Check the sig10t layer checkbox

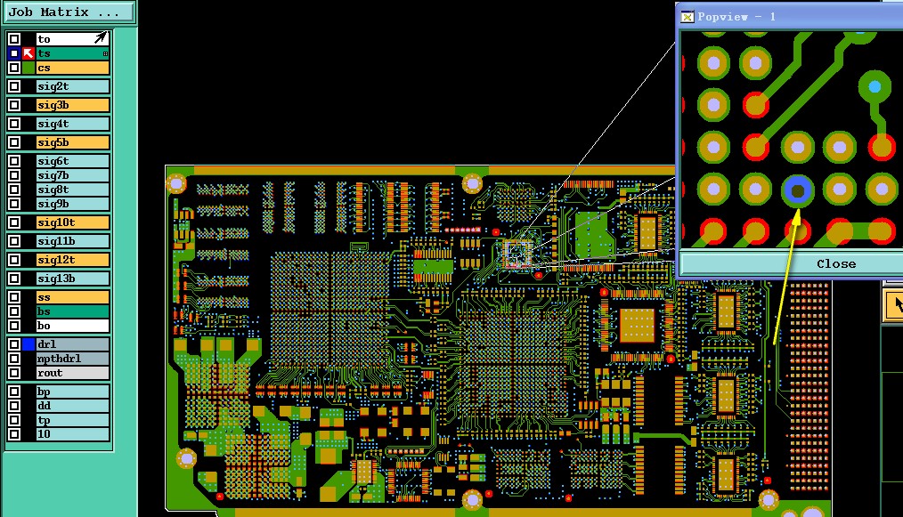click(x=14, y=222)
